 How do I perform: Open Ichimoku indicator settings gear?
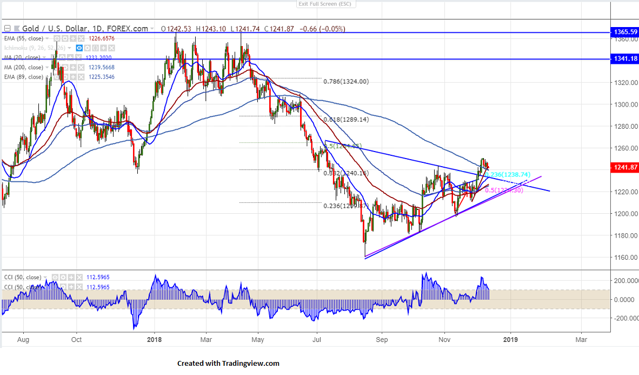(88, 48)
